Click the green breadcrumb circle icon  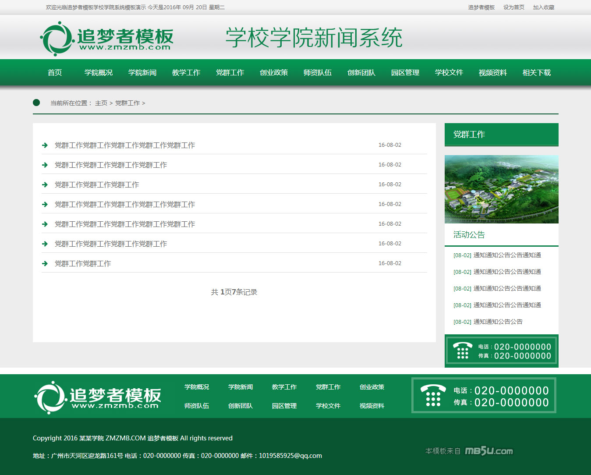coord(36,103)
